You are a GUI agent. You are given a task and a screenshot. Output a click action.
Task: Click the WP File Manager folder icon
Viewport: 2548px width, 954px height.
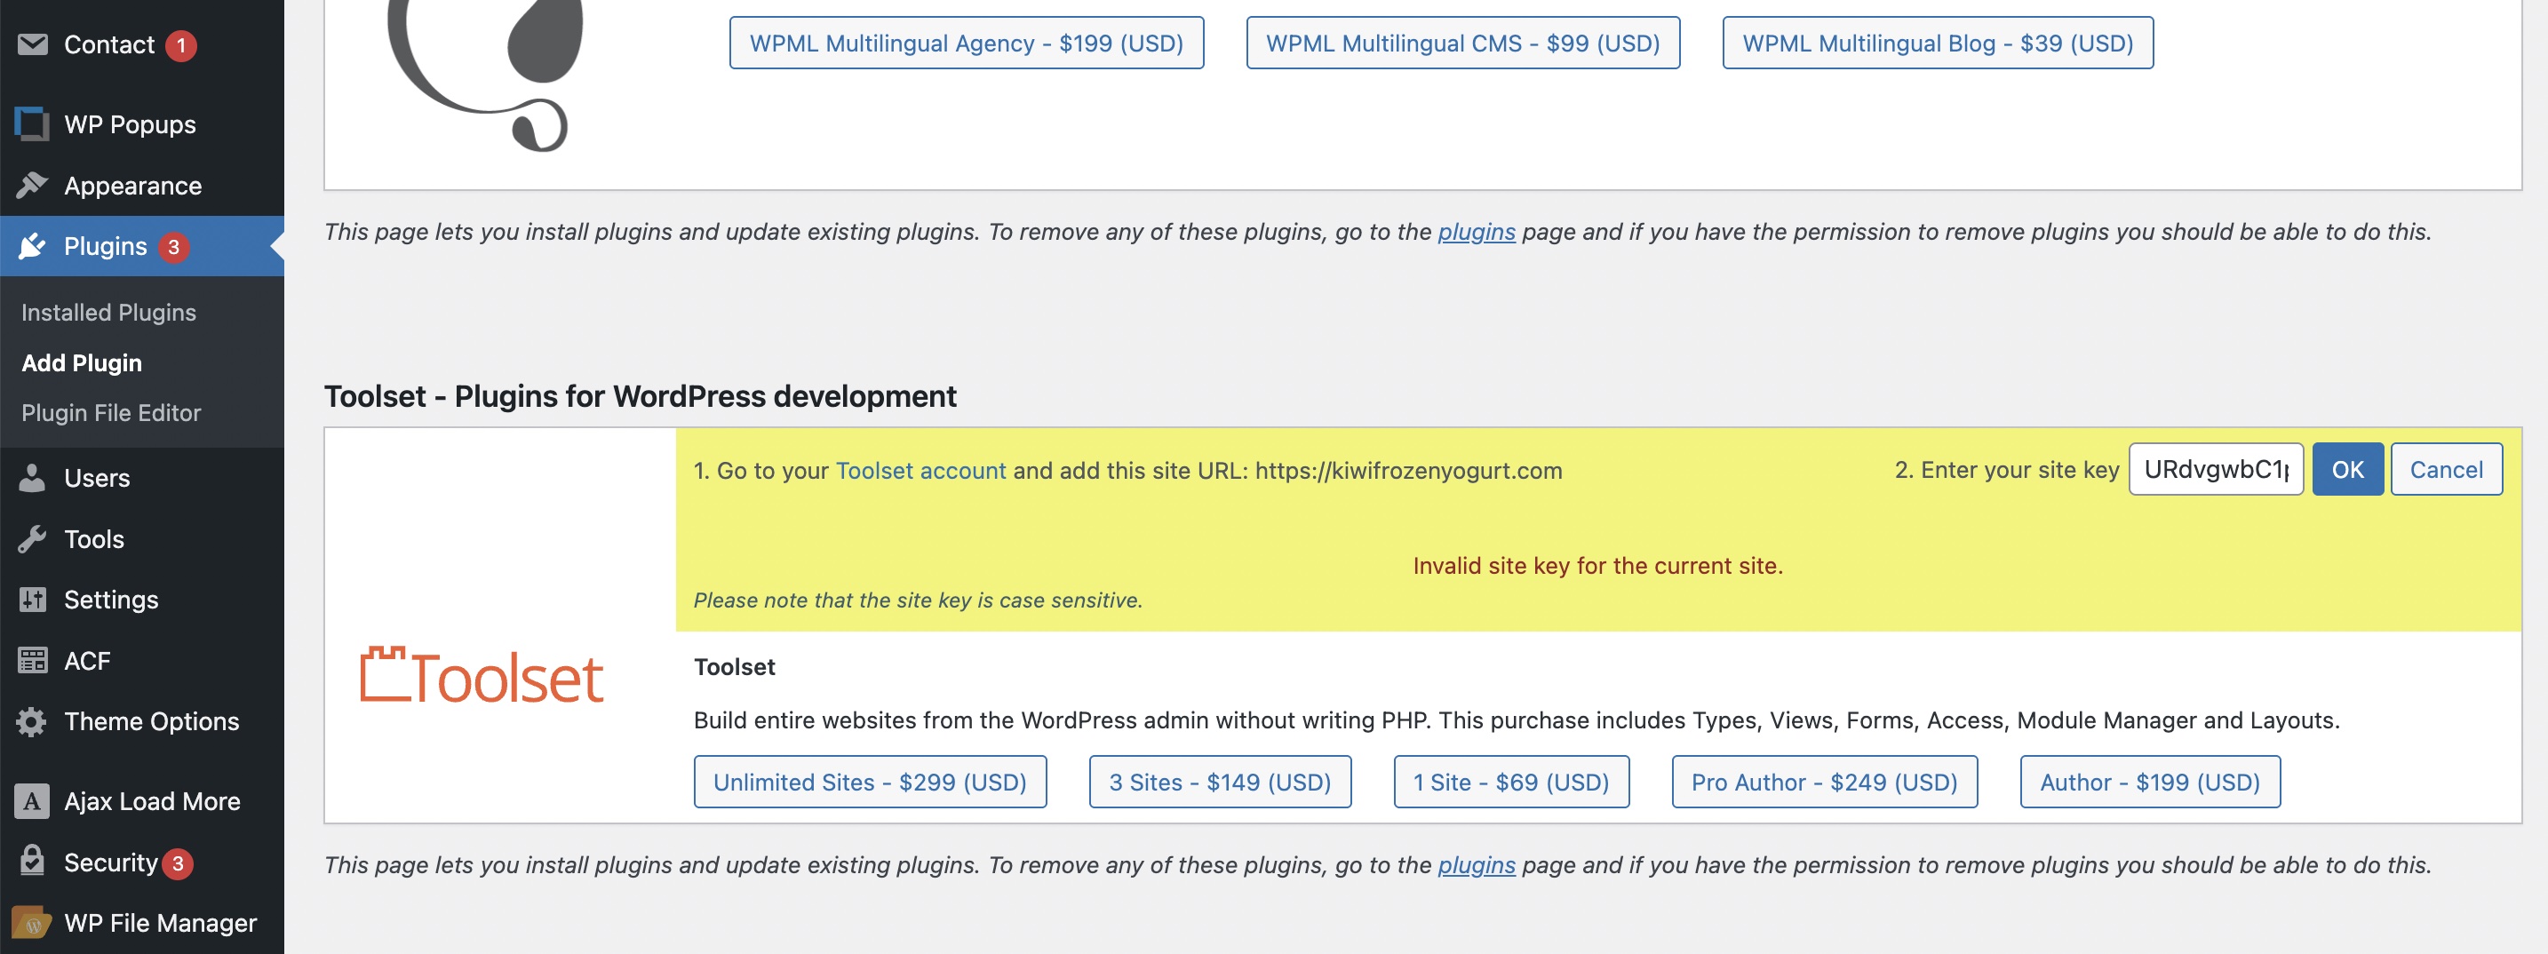pyautogui.click(x=33, y=922)
